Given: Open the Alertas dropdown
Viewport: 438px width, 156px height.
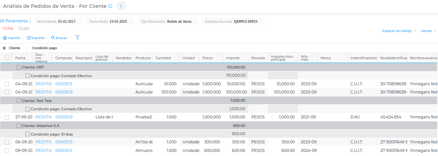Looking at the screenshot, I should [x=428, y=31].
